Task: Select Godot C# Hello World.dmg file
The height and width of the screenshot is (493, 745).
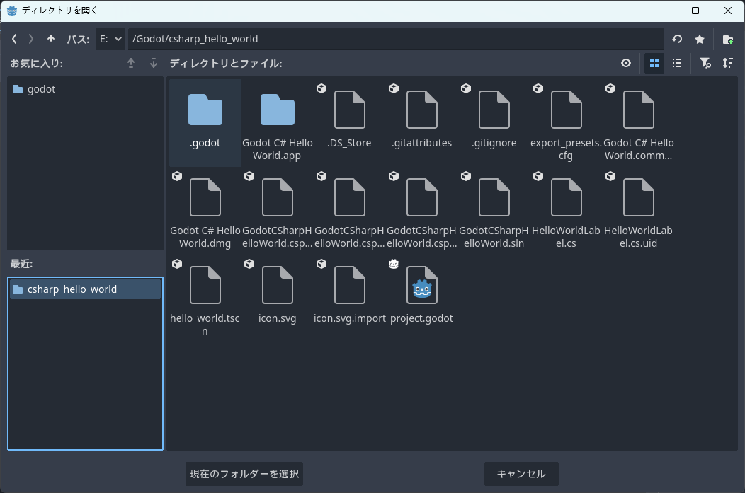Action: (205, 210)
